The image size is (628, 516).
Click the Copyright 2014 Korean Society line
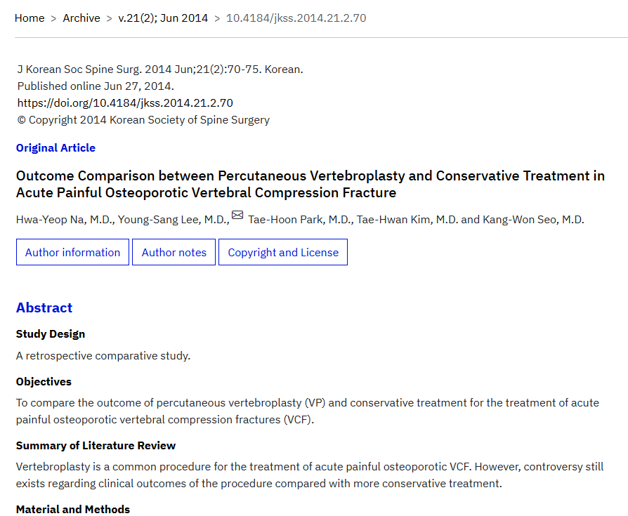point(143,120)
